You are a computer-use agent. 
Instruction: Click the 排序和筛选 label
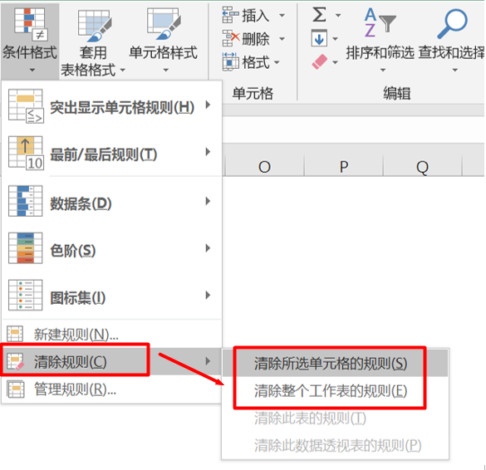[x=380, y=52]
